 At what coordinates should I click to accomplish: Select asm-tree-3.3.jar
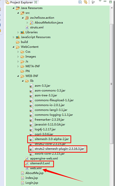[x=46, y=95]
